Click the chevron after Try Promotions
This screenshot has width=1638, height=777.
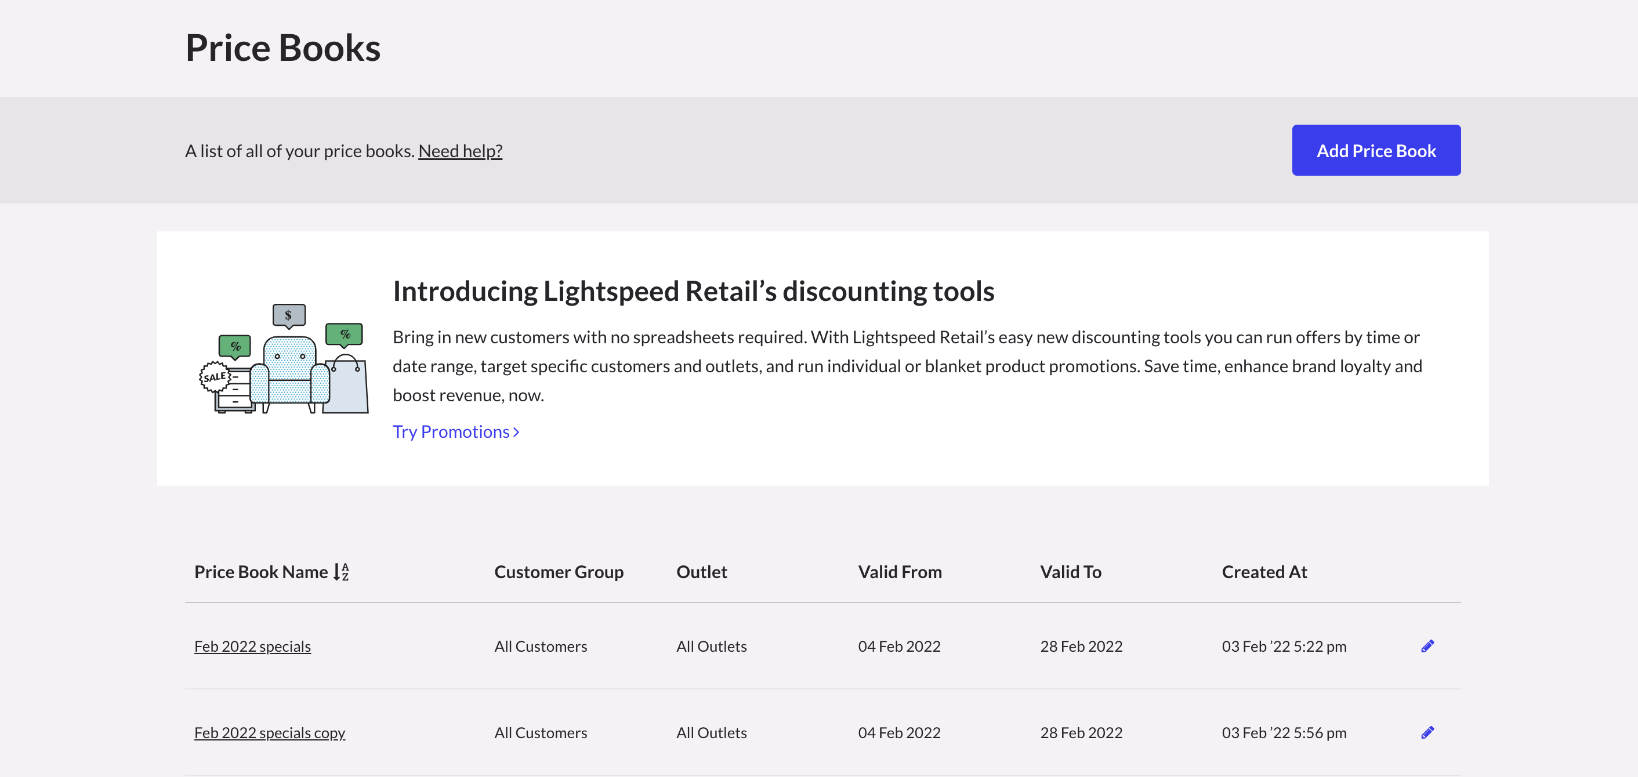pyautogui.click(x=516, y=433)
